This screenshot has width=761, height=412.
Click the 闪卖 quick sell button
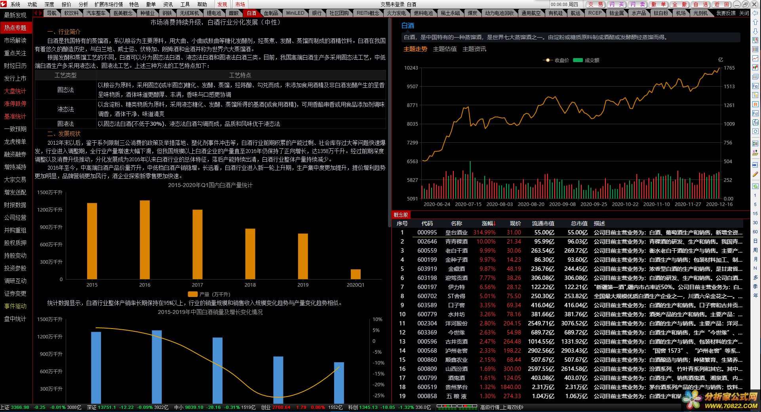point(637,4)
